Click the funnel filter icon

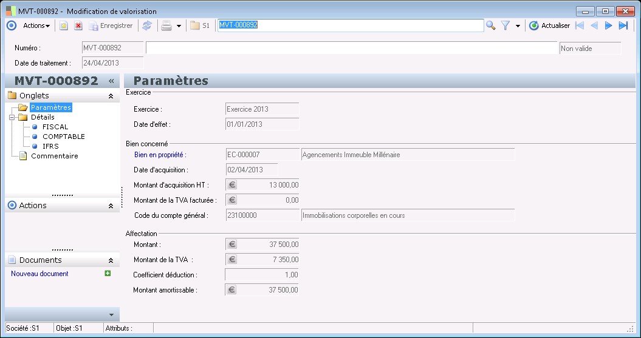click(505, 25)
